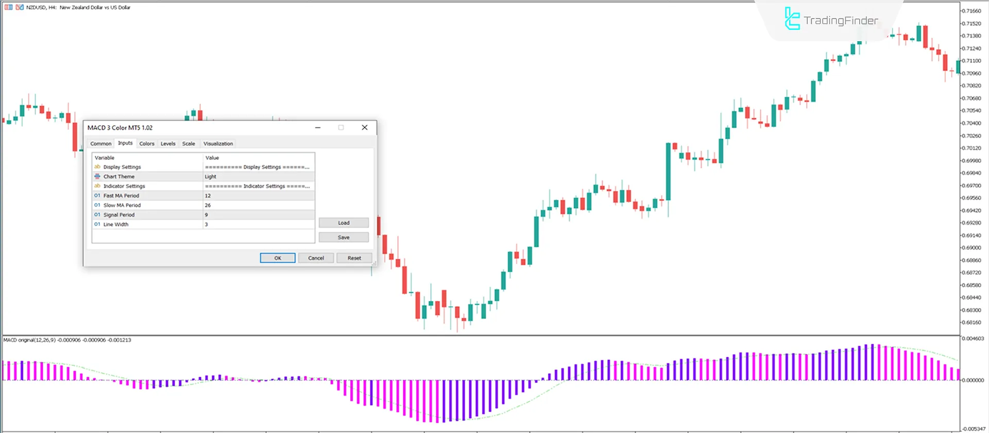This screenshot has height=433, width=989.
Task: Switch to the Common tab
Action: point(101,144)
